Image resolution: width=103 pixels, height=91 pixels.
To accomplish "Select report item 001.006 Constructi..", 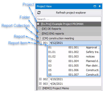I will pyautogui.click(x=74, y=70).
